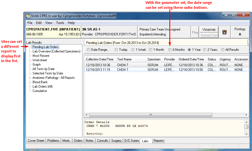The image size is (252, 151).
Task: Select Worksheet in Lab Results
Action: click(x=40, y=60)
